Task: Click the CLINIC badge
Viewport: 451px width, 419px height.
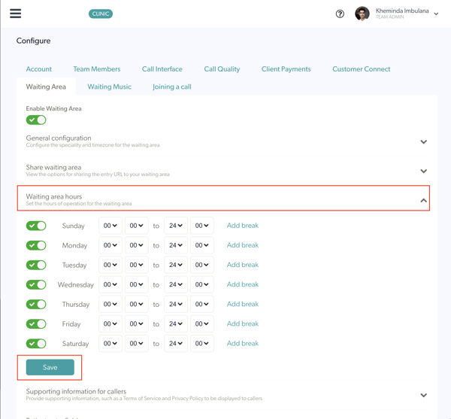Action: (x=101, y=14)
